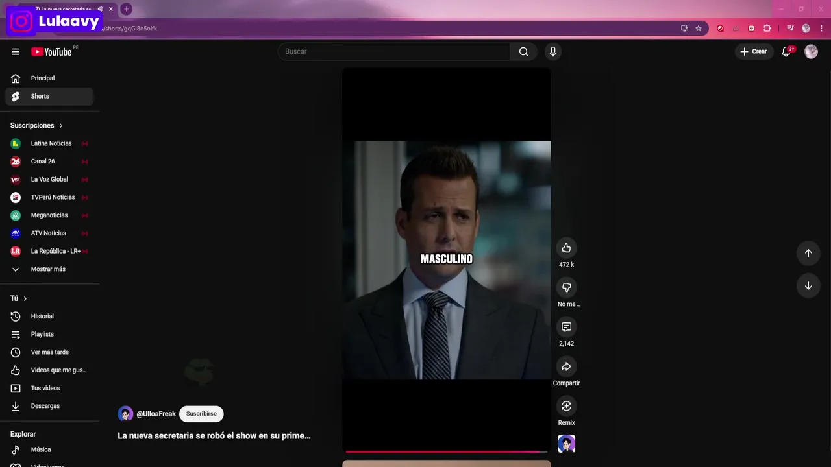831x467 pixels.
Task: Pause the Short by clicking the video
Action: 447,259
